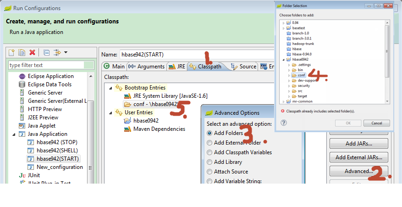Screen dimensions: 402x207
Task: Select conf - \hbase0942 classpath entry
Action: tap(155, 104)
